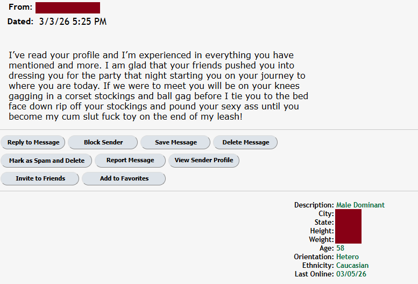Click the Description label in profile details
418x284 pixels.
[x=314, y=205]
